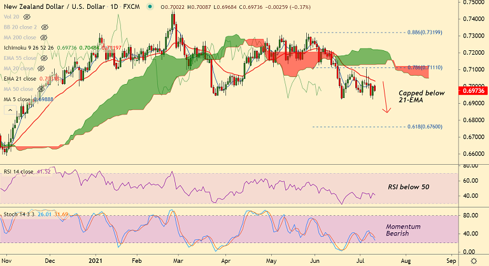Image resolution: width=489 pixels, height=266 pixels.
Task: Click the FXCM exchange label
Action: (x=131, y=6)
